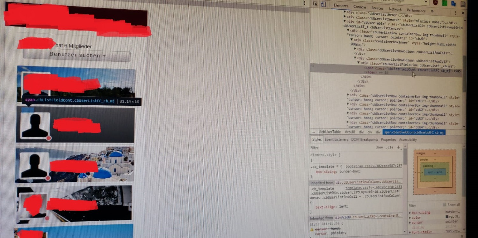
Task: Open the template.css source link
Action: click(x=374, y=187)
